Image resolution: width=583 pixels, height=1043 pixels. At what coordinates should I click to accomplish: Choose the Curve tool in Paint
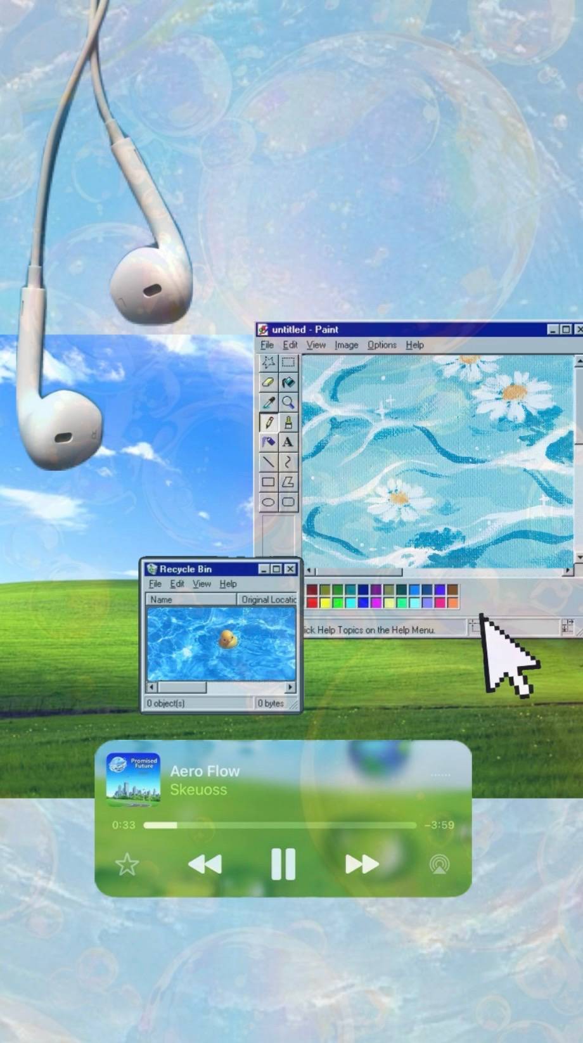click(x=288, y=462)
